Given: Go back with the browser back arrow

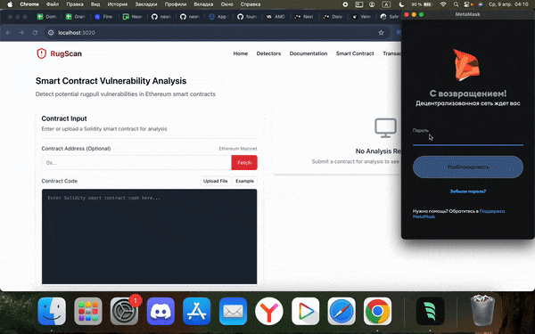Looking at the screenshot, I should pyautogui.click(x=9, y=33).
